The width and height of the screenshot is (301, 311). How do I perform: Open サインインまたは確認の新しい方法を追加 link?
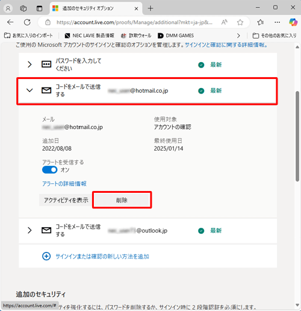pyautogui.click(x=102, y=256)
